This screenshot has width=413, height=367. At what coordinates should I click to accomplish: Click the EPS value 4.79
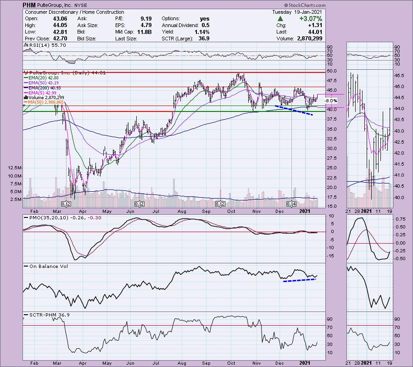point(146,25)
